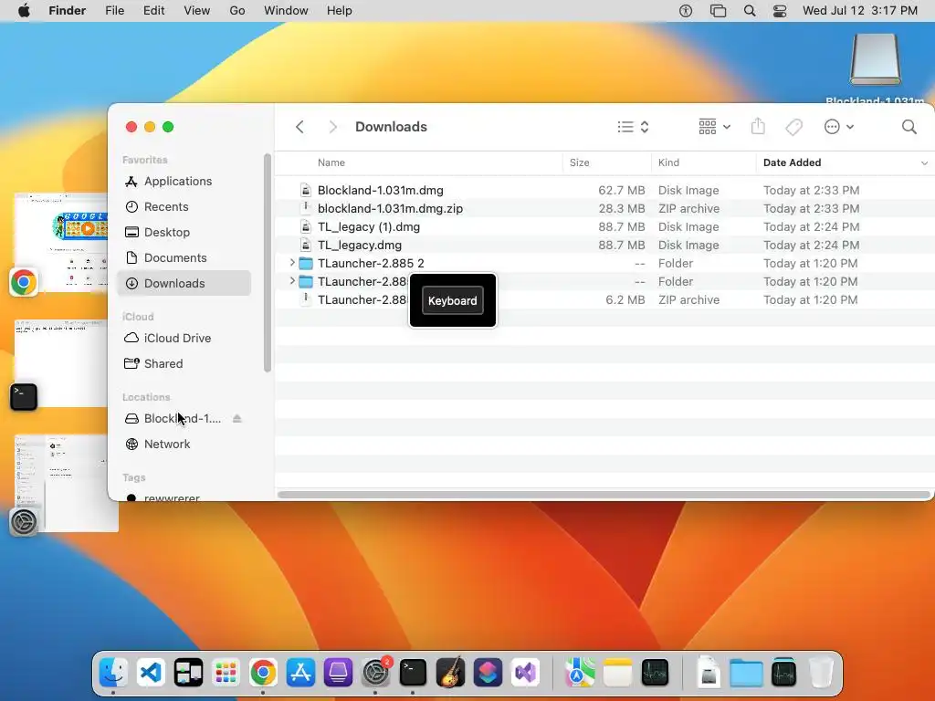Switch to the Terminal window thumbnail in Stage Manager
The image size is (935, 701).
coord(61,363)
